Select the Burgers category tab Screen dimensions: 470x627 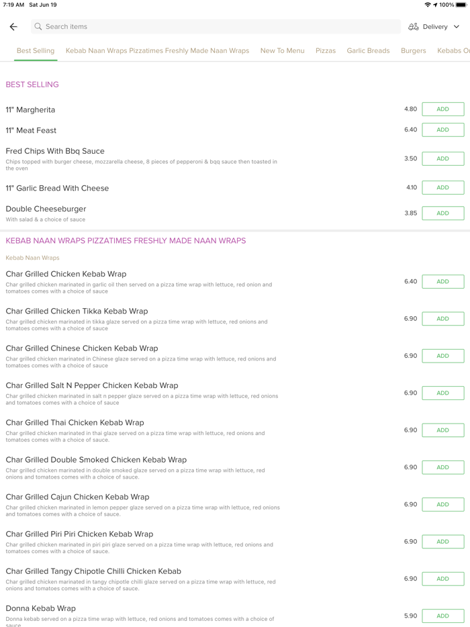413,51
